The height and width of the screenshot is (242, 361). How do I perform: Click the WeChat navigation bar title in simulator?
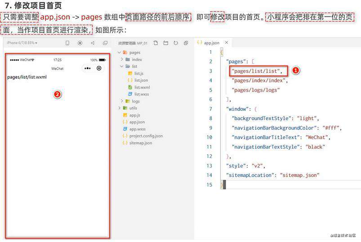click(x=58, y=68)
